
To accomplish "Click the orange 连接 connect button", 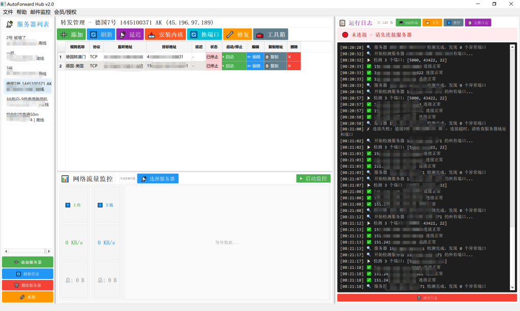I will (x=27, y=297).
